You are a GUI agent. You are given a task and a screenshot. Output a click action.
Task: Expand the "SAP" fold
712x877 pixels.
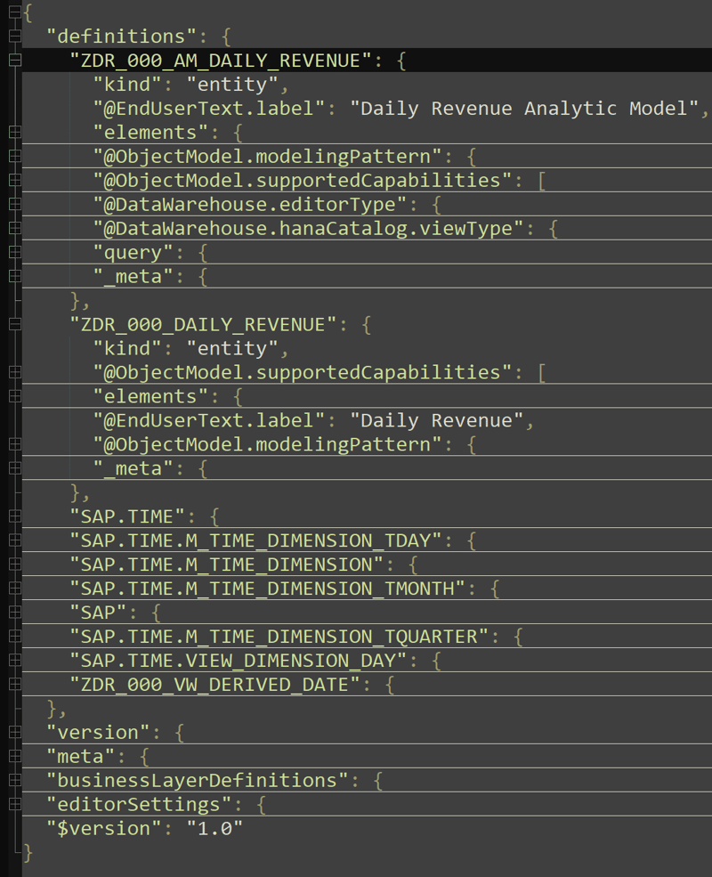15,613
